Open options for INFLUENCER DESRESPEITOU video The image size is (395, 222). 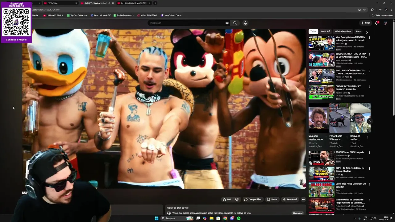click(x=369, y=71)
